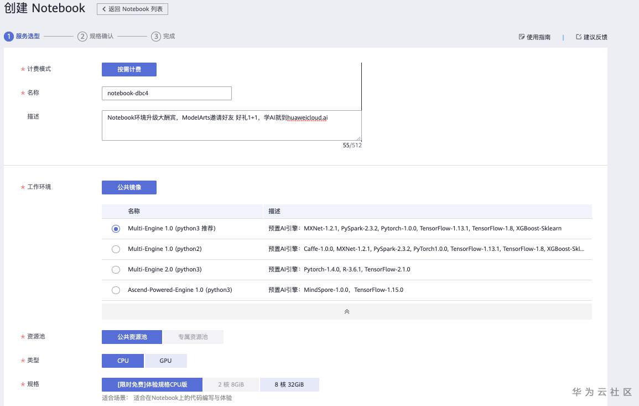Open the 使用指南 usage guide link

coord(534,37)
